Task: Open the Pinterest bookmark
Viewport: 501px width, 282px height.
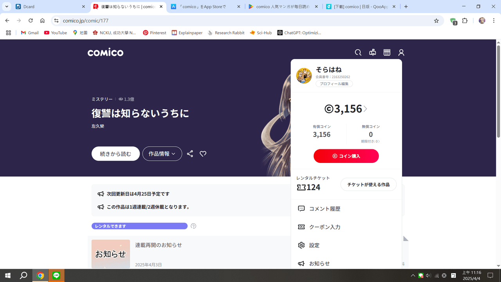Action: pos(155,33)
